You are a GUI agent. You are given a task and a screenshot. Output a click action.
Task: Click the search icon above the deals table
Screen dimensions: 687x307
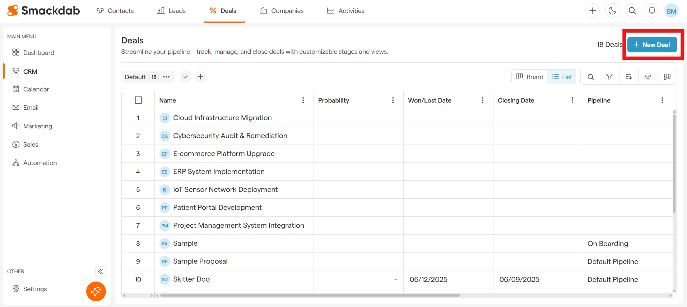(590, 77)
